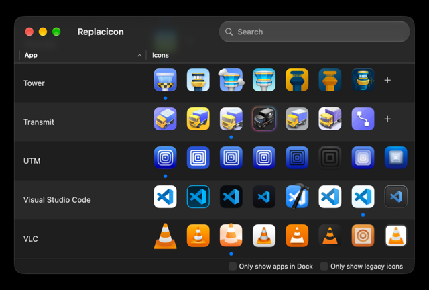Select the third Transmit truck icon on a white background
This screenshot has width=429, height=290.
point(231,119)
